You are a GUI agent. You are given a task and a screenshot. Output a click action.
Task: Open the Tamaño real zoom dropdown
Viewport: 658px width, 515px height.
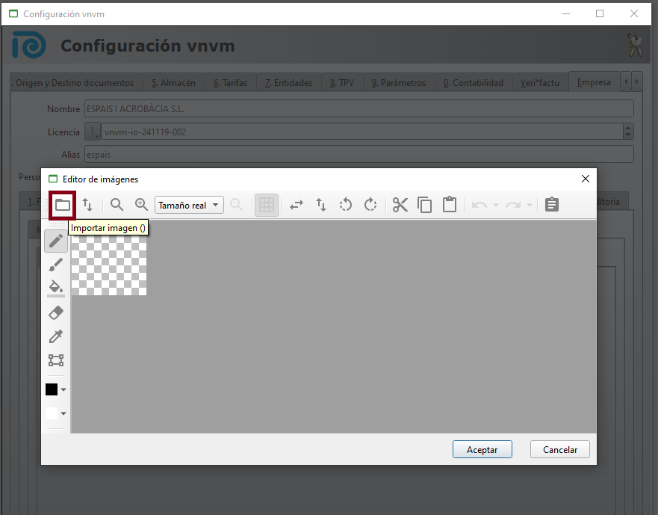click(189, 205)
